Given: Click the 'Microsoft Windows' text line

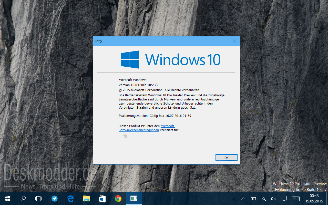Looking at the screenshot, I should [x=132, y=80].
